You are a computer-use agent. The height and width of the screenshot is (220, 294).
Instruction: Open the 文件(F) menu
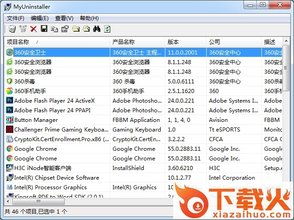point(16,18)
